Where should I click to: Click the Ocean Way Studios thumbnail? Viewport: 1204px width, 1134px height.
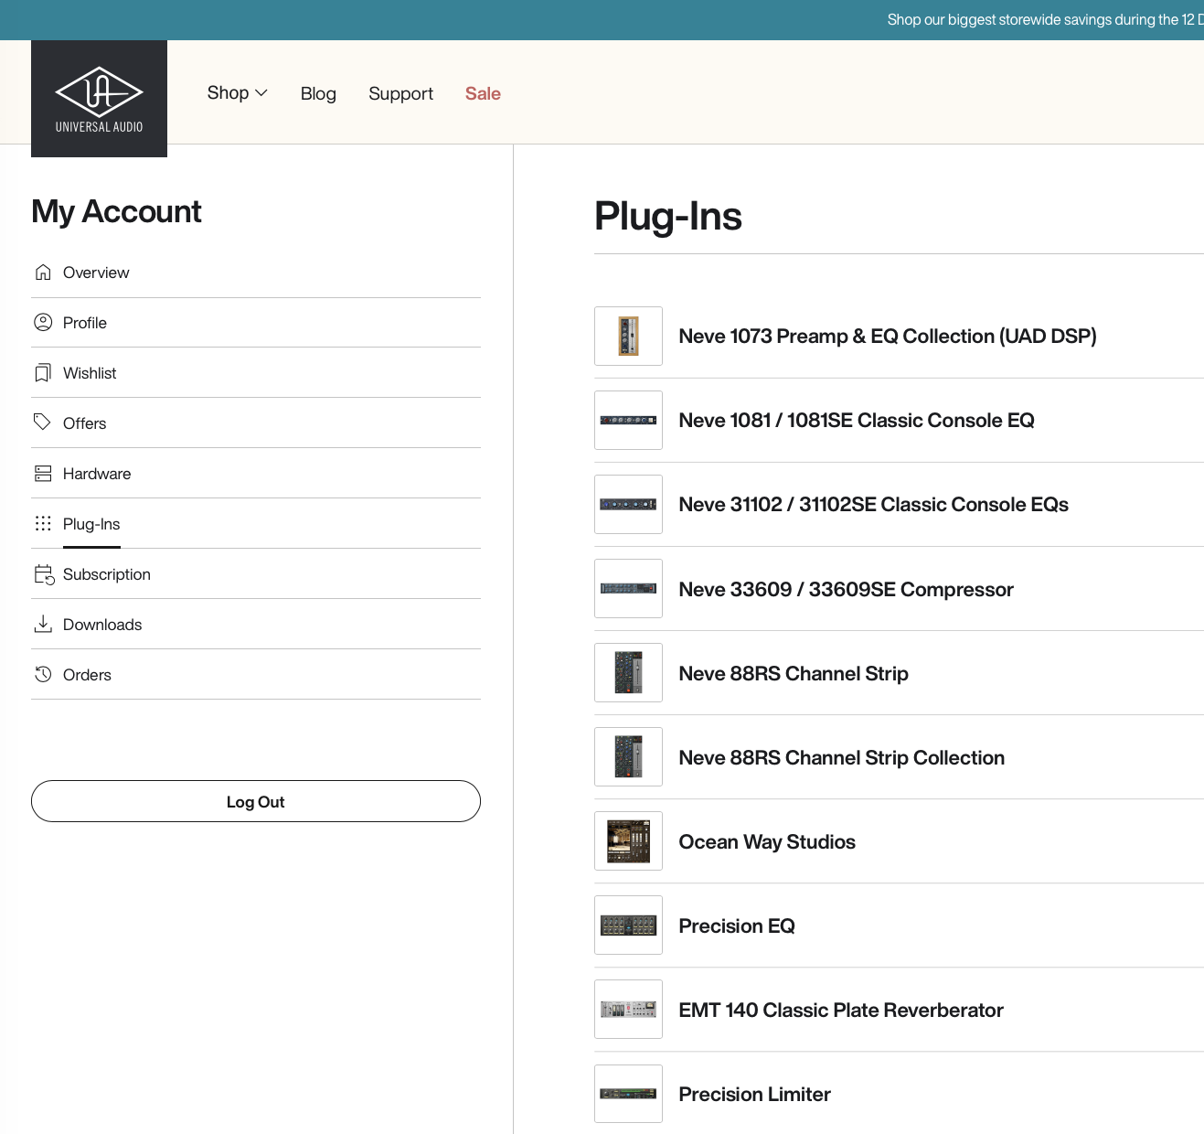[628, 841]
